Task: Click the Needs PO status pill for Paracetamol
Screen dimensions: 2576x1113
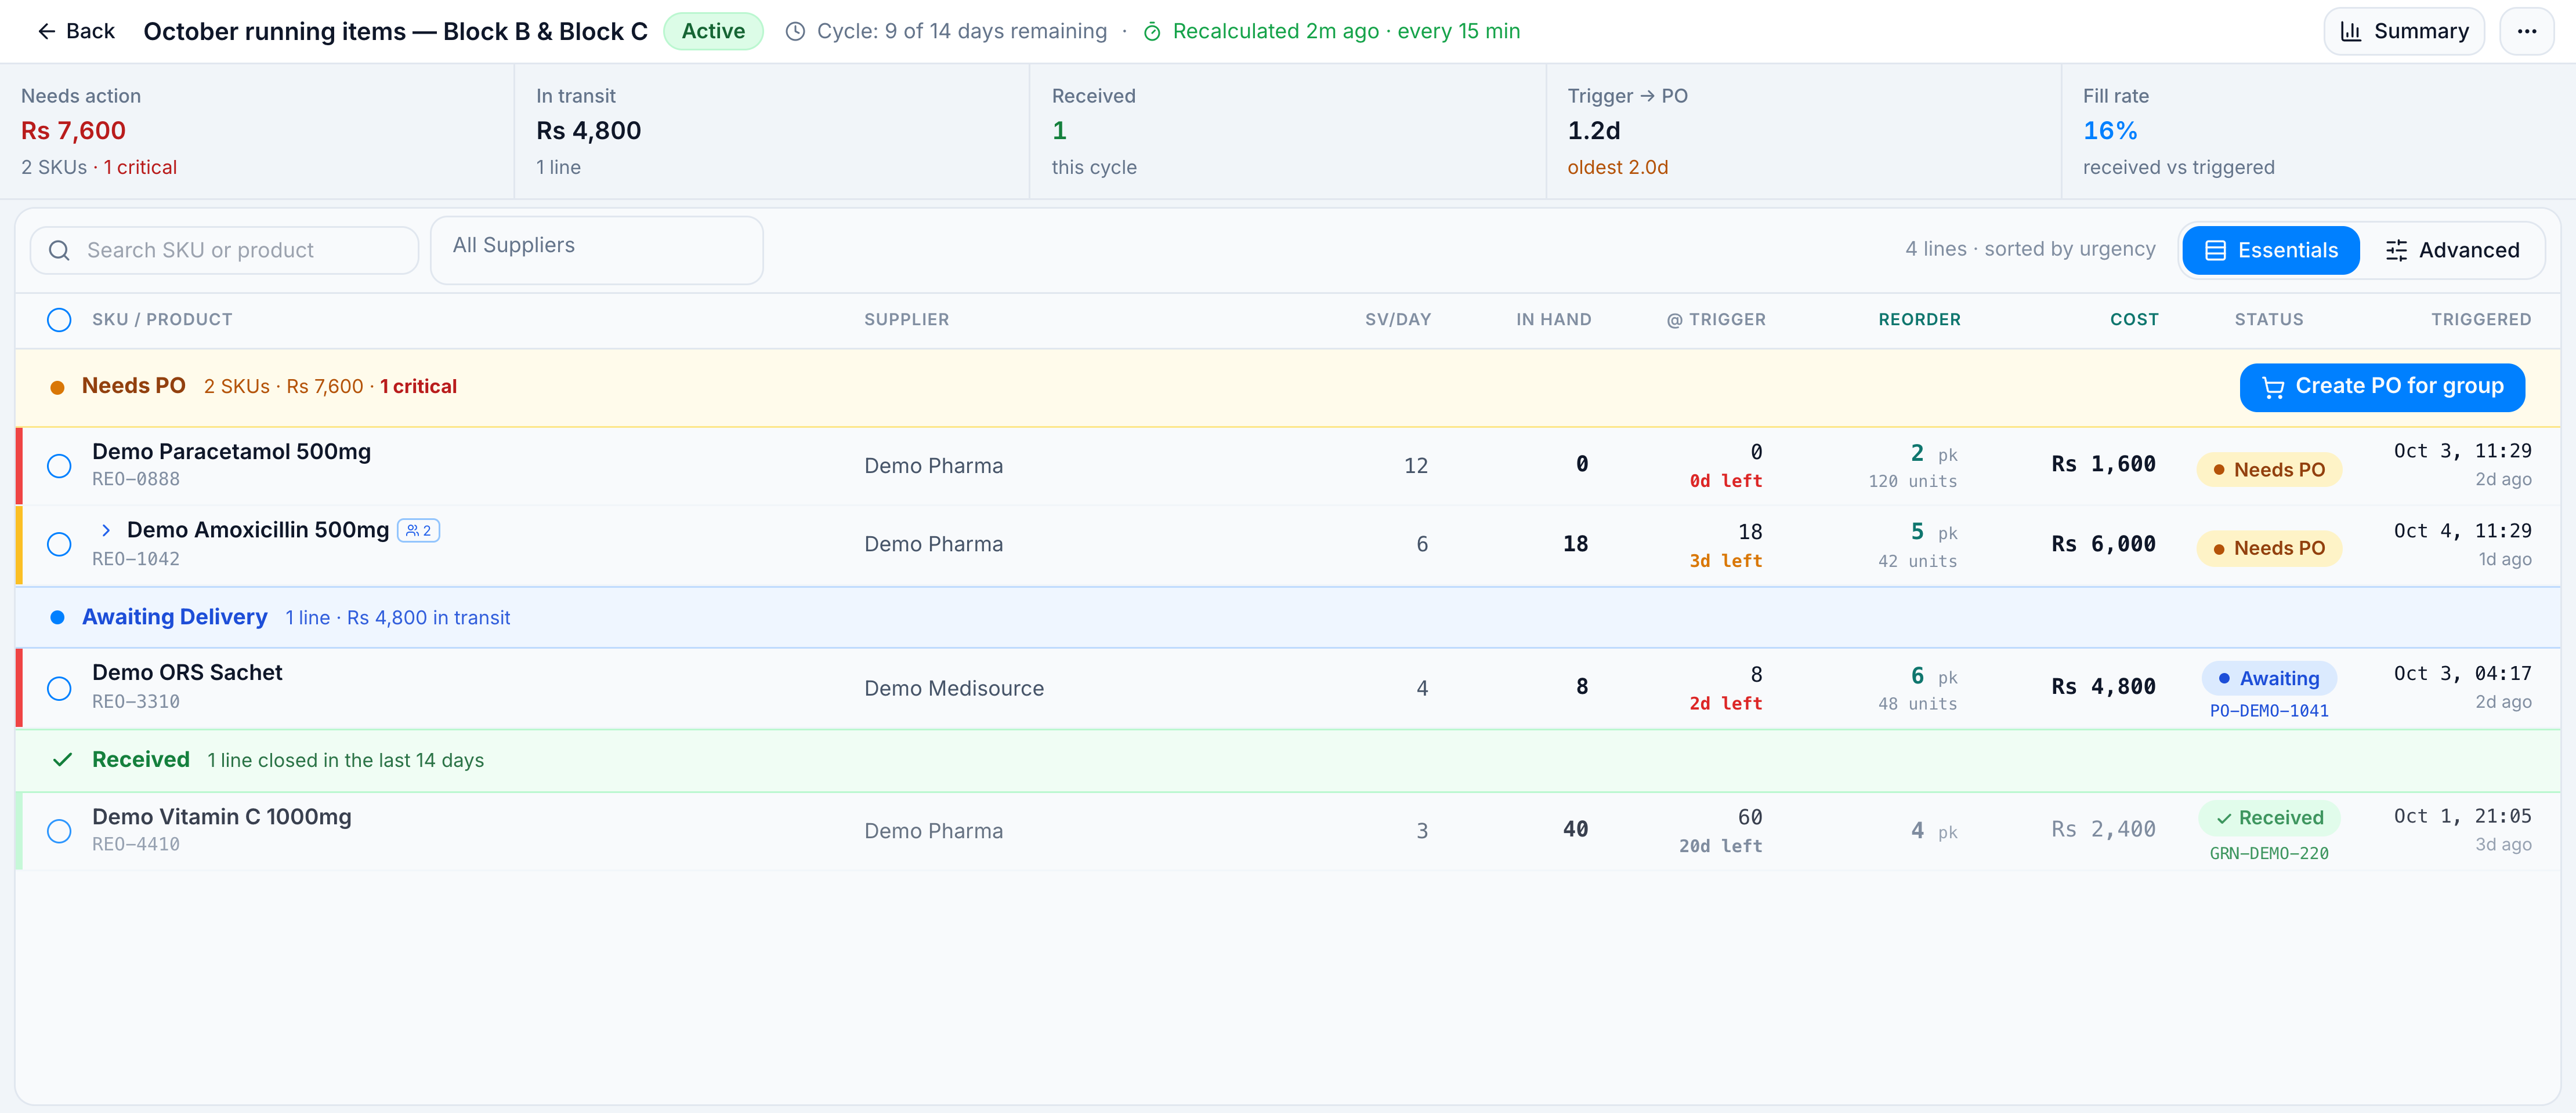Action: click(2269, 470)
